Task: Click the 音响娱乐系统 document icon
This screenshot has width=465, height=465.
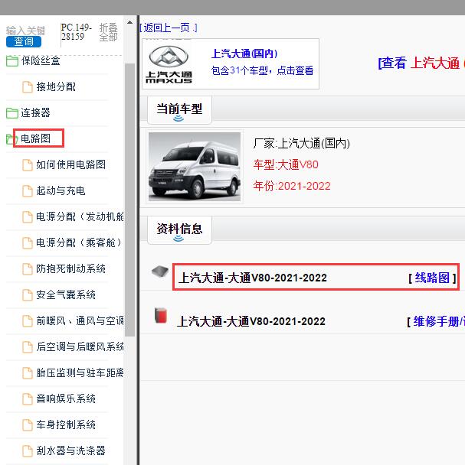Action: pyautogui.click(x=28, y=399)
